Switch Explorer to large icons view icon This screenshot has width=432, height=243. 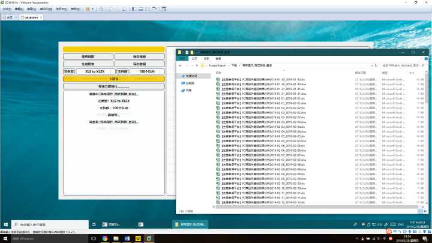425,211
